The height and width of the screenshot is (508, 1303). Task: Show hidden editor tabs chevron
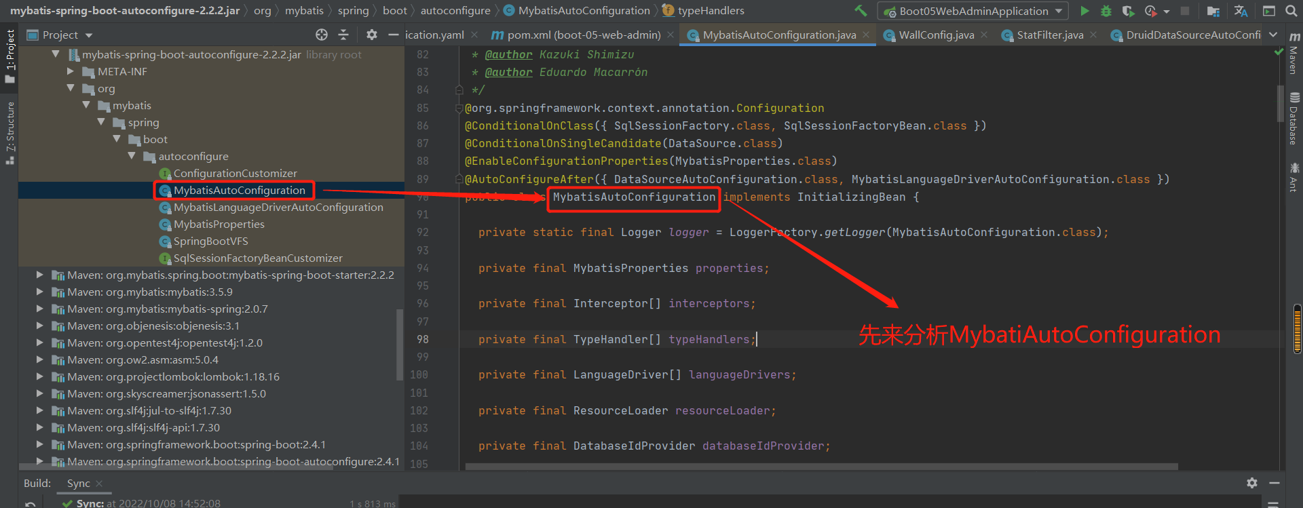pos(1273,35)
